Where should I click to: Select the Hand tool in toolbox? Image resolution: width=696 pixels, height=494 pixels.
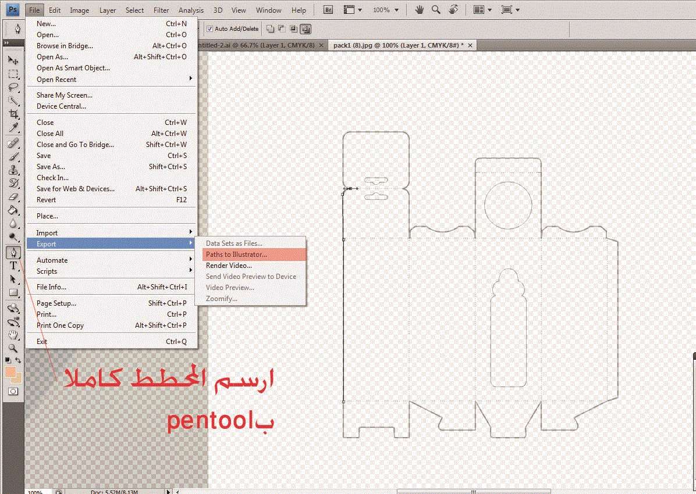click(x=13, y=335)
